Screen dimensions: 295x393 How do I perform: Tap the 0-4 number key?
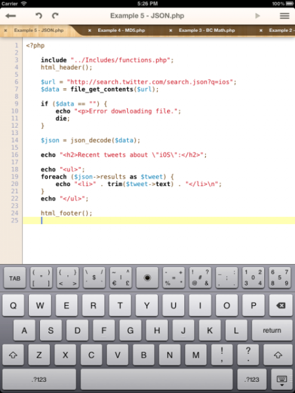tap(253, 278)
